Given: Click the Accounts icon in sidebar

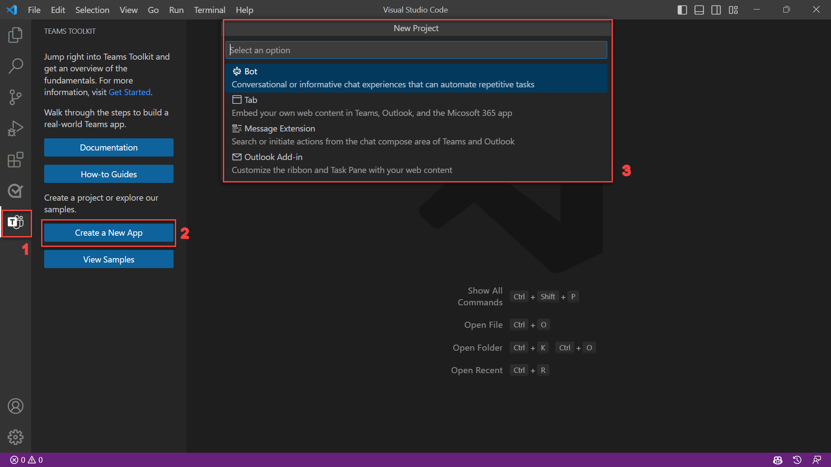Looking at the screenshot, I should pyautogui.click(x=16, y=406).
